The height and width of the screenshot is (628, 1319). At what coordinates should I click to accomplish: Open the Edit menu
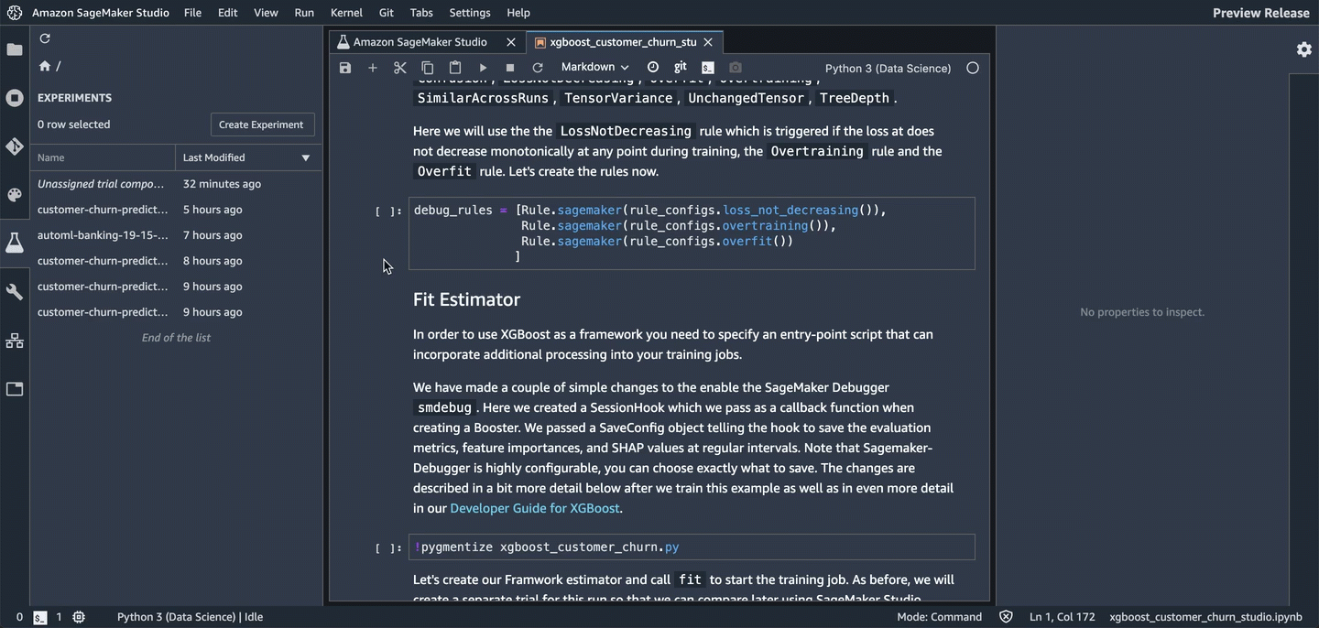[x=228, y=13]
